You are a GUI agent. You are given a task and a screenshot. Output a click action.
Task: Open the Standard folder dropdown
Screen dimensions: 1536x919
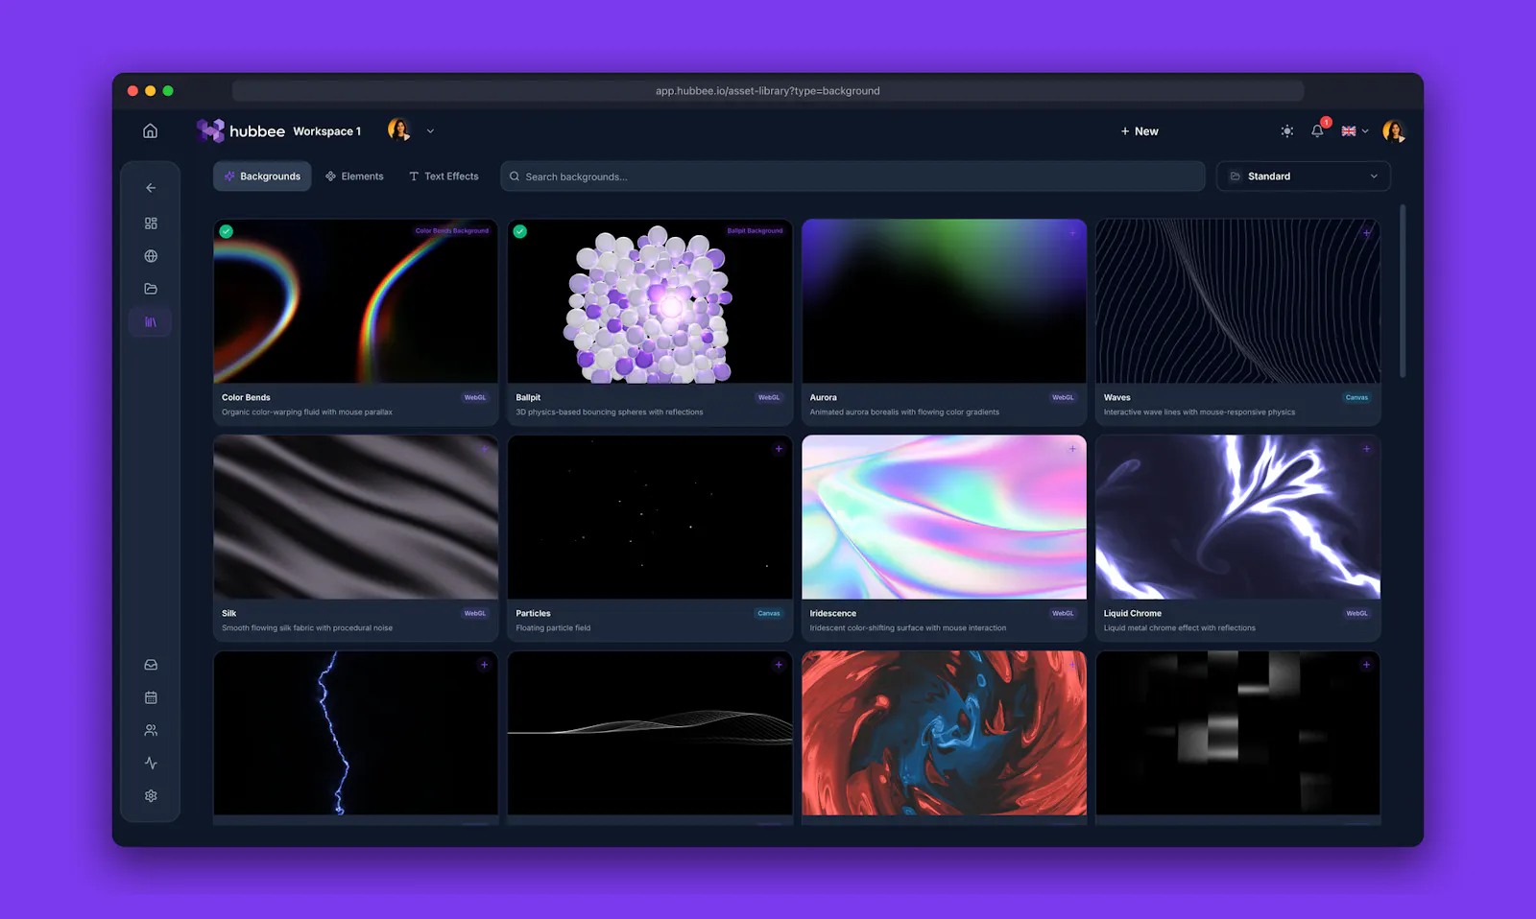1304,177
